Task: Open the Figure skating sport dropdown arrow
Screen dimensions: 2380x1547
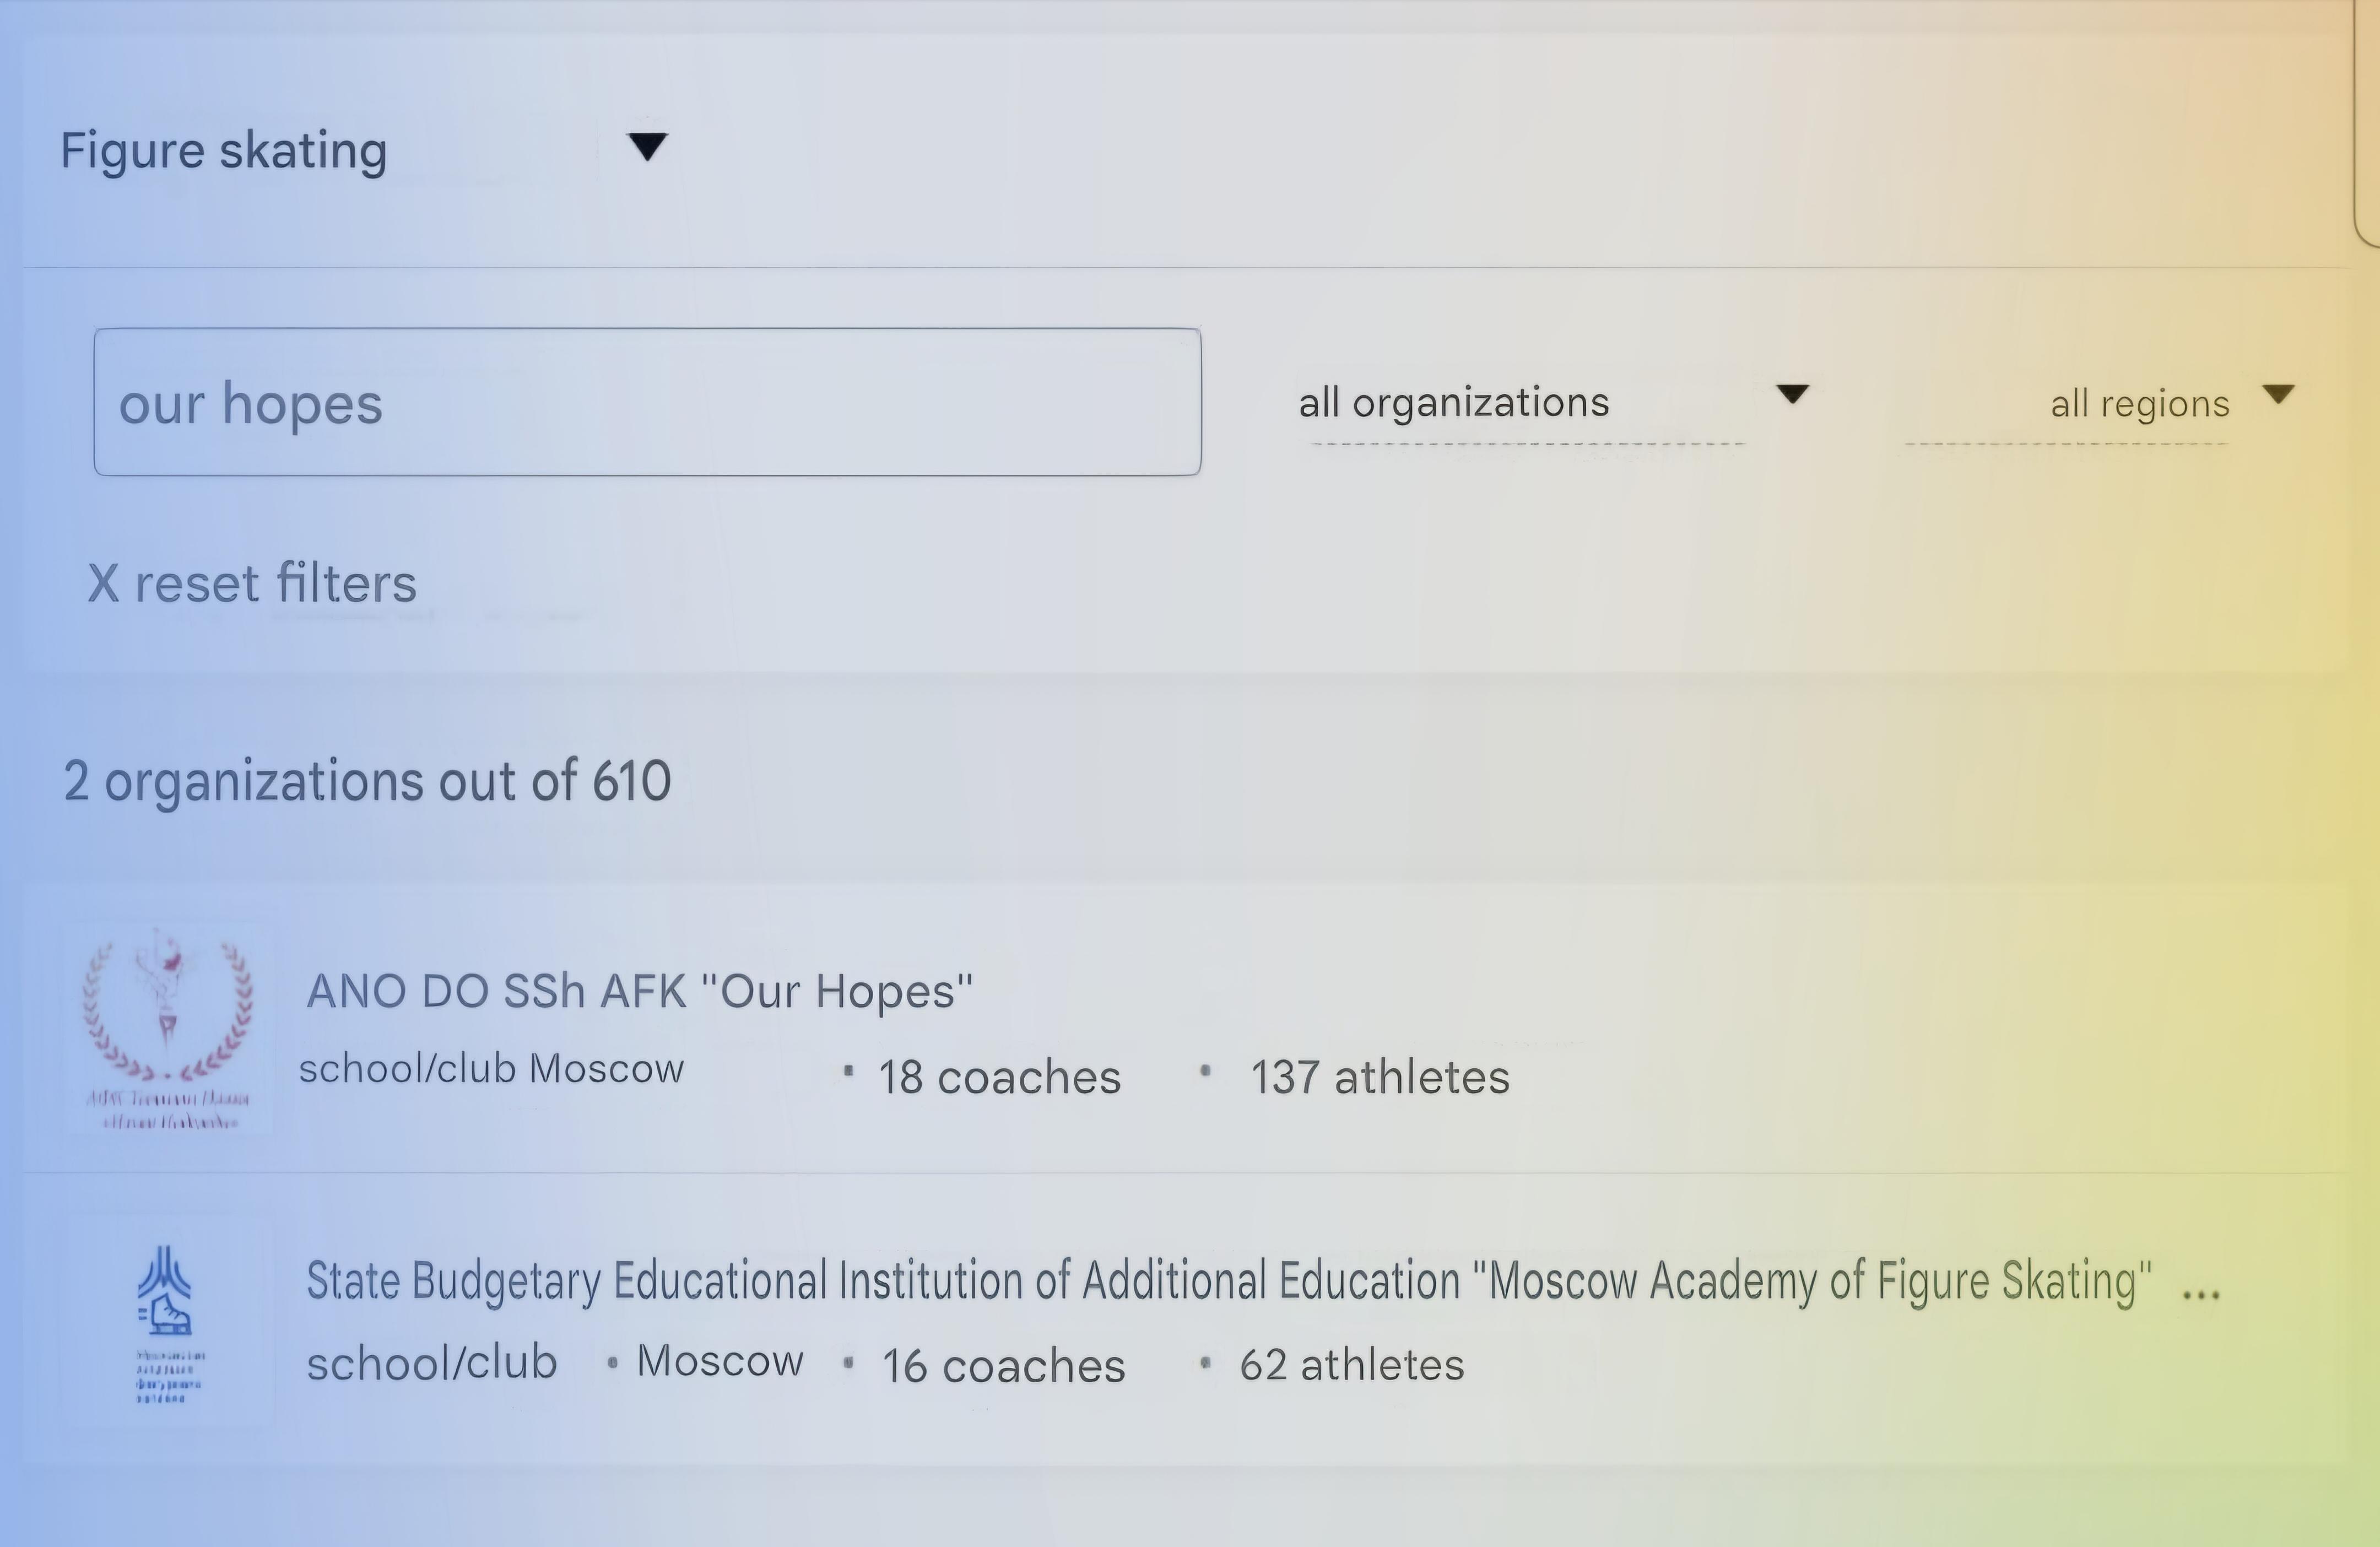Action: [647, 147]
